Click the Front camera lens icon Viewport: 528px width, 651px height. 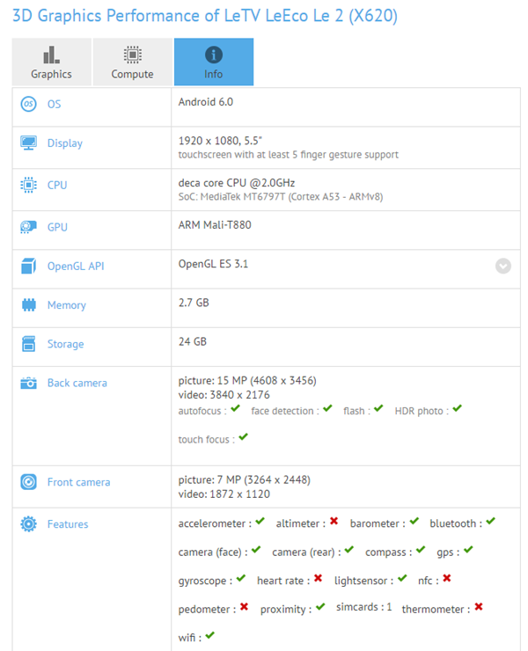(x=29, y=482)
